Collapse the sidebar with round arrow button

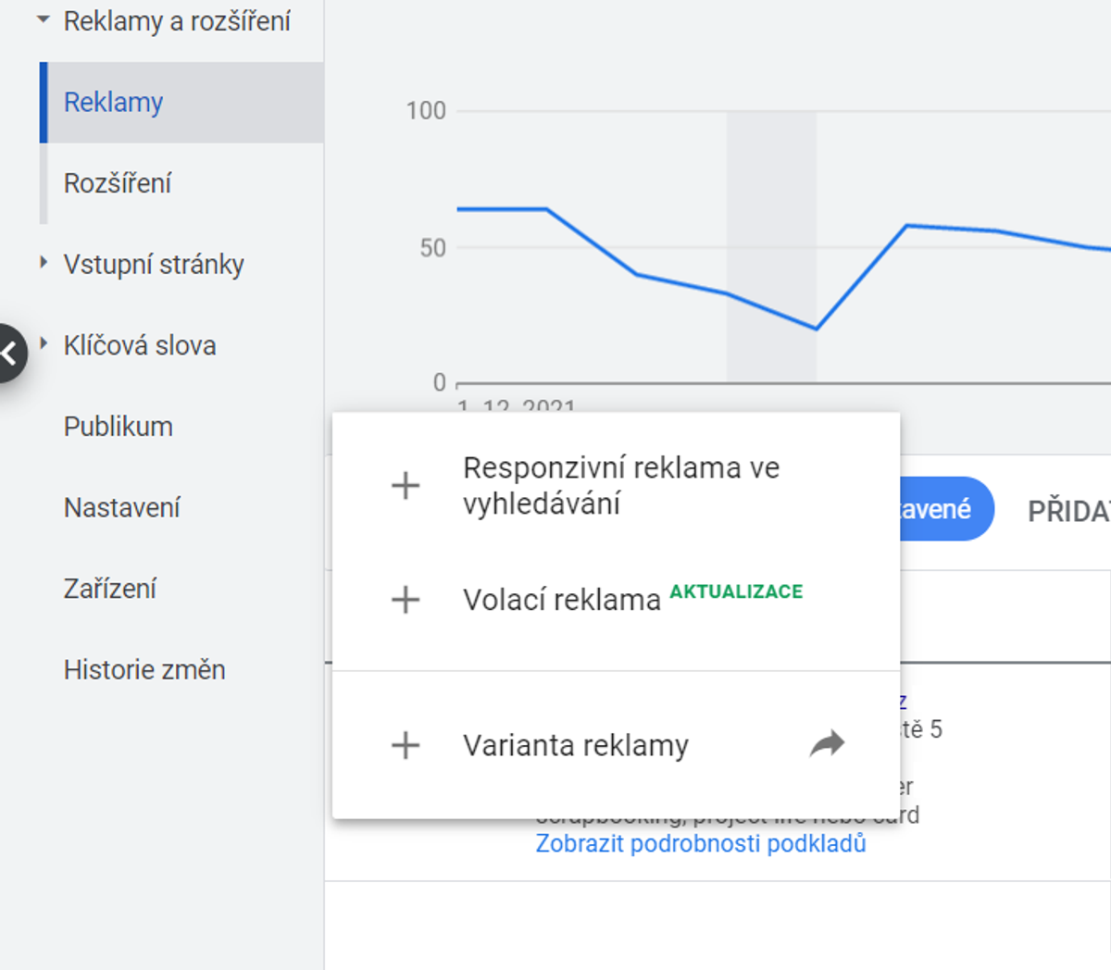click(x=9, y=353)
